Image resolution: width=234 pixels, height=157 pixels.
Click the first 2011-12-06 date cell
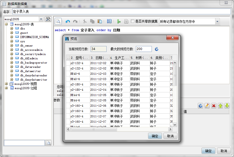(100, 106)
